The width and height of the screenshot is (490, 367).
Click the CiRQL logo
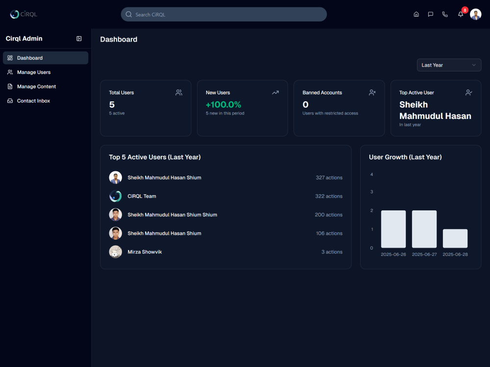24,14
